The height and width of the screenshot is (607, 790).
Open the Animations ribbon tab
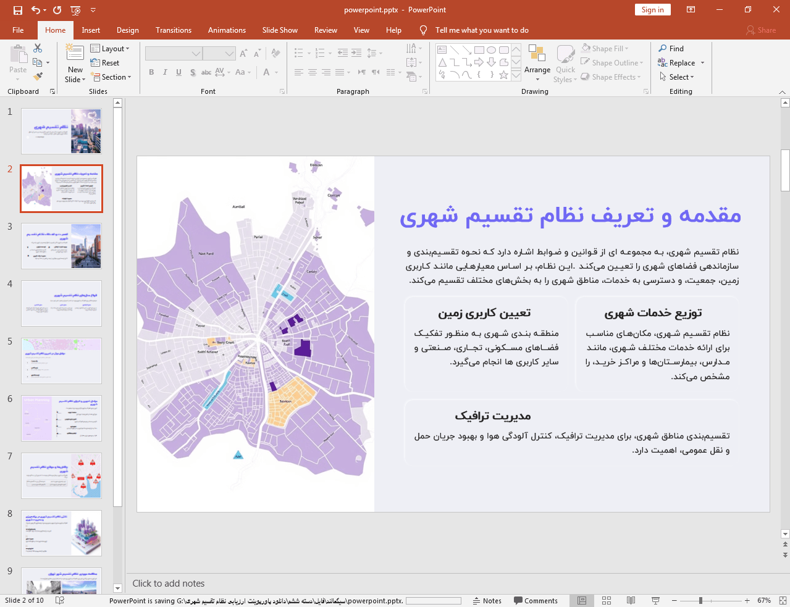coord(227,30)
